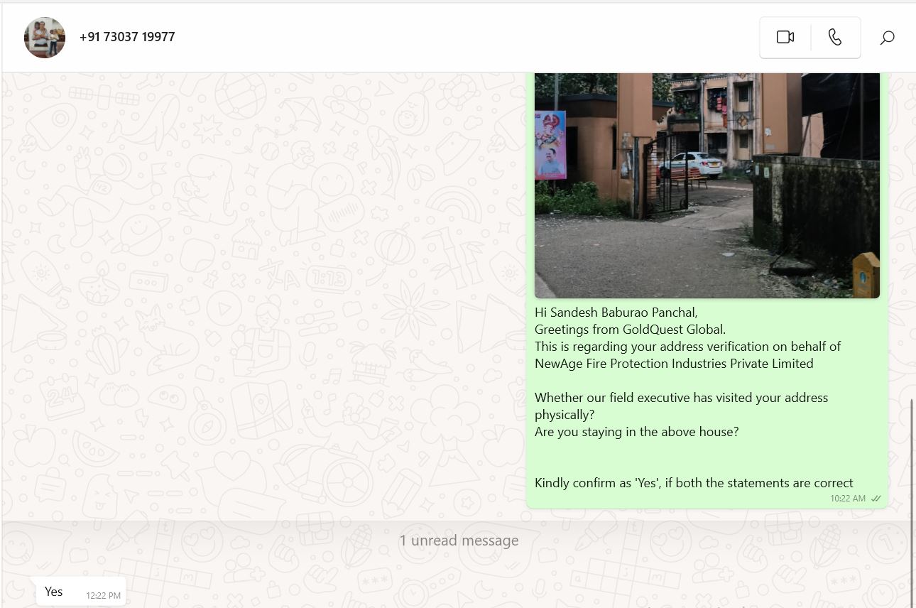916x608 pixels.
Task: Open the contact's profile picture
Action: pos(45,38)
